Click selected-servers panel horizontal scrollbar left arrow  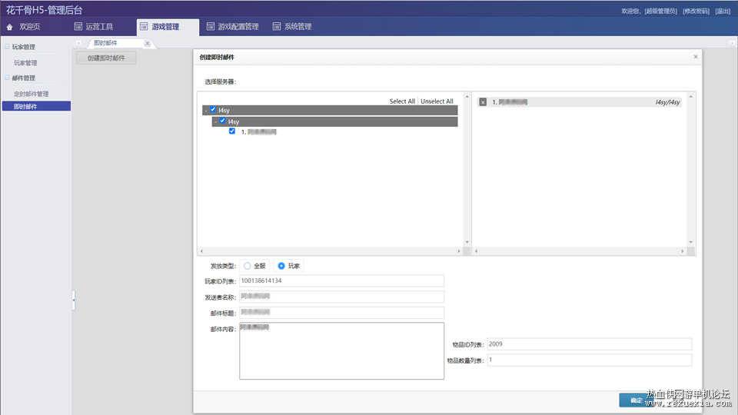[477, 251]
